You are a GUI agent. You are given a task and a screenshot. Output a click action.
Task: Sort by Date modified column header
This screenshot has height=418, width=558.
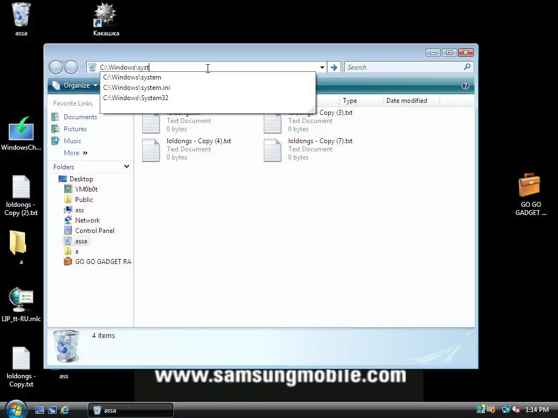[411, 101]
